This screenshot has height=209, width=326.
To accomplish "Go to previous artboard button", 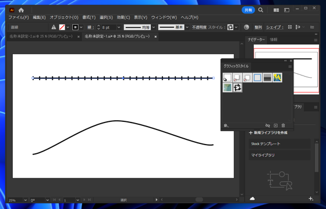I will 59,200.
